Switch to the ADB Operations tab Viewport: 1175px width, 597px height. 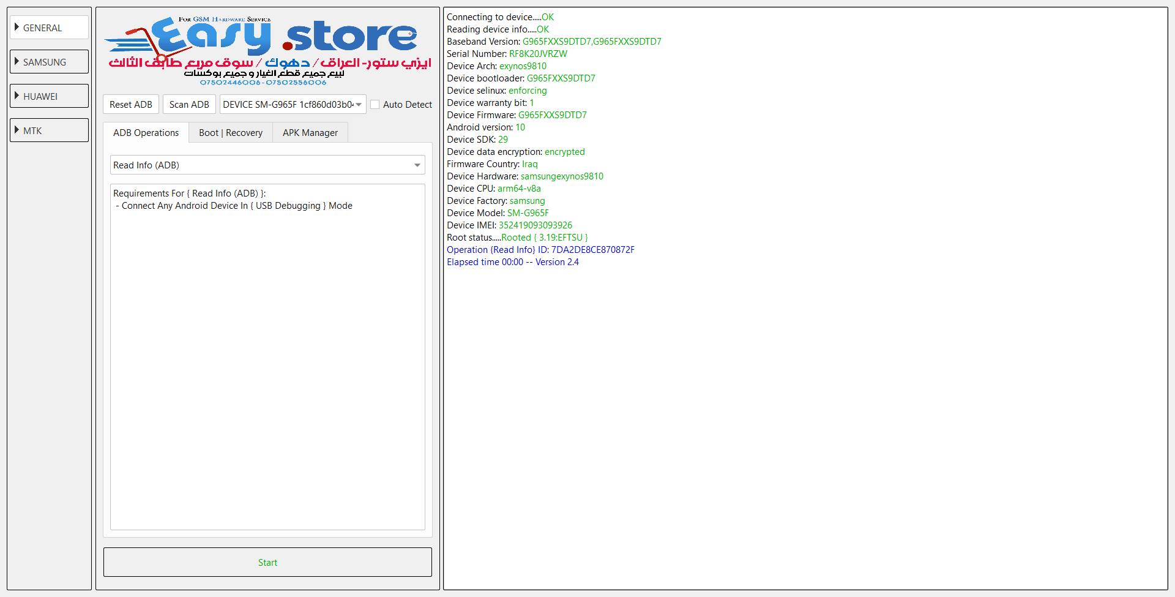(x=146, y=132)
